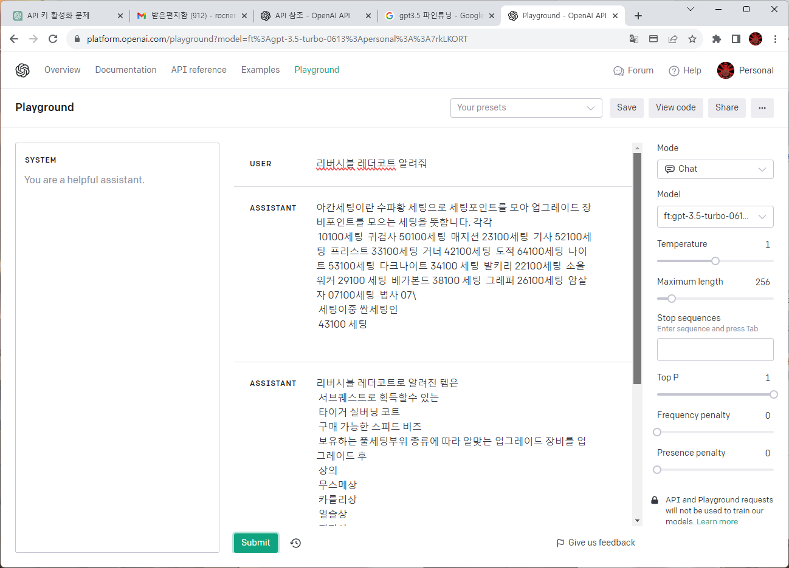Expand the Your presets dropdown
789x568 pixels.
(x=526, y=108)
